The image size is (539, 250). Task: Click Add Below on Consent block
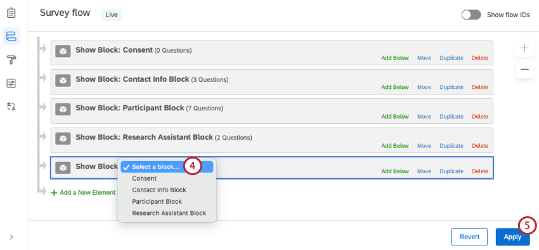[x=395, y=58]
